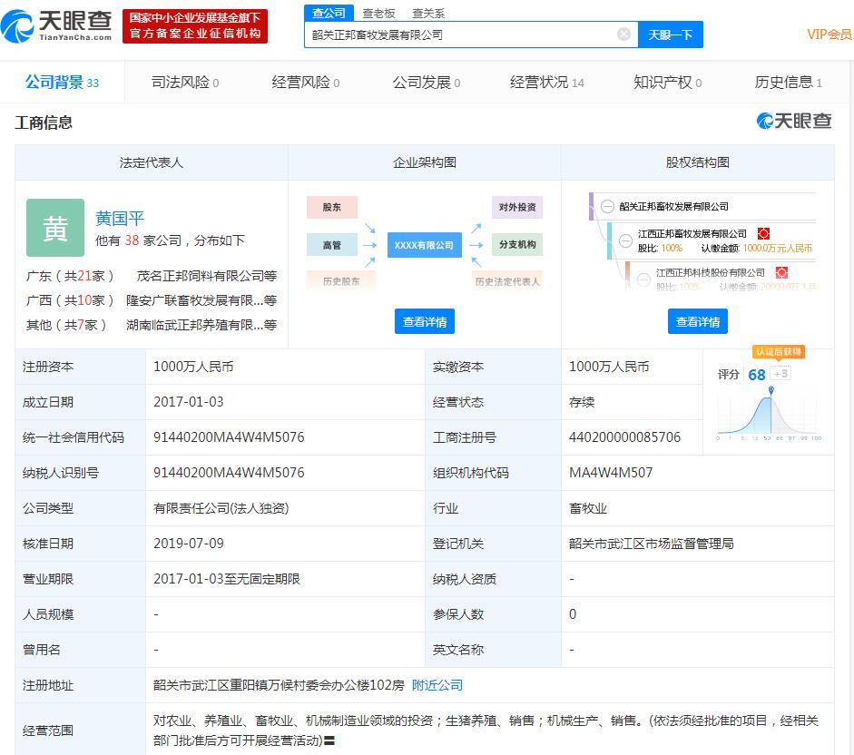Open 隆安广联畜牧发展有限...等 entry
The width and height of the screenshot is (854, 755).
[x=201, y=300]
